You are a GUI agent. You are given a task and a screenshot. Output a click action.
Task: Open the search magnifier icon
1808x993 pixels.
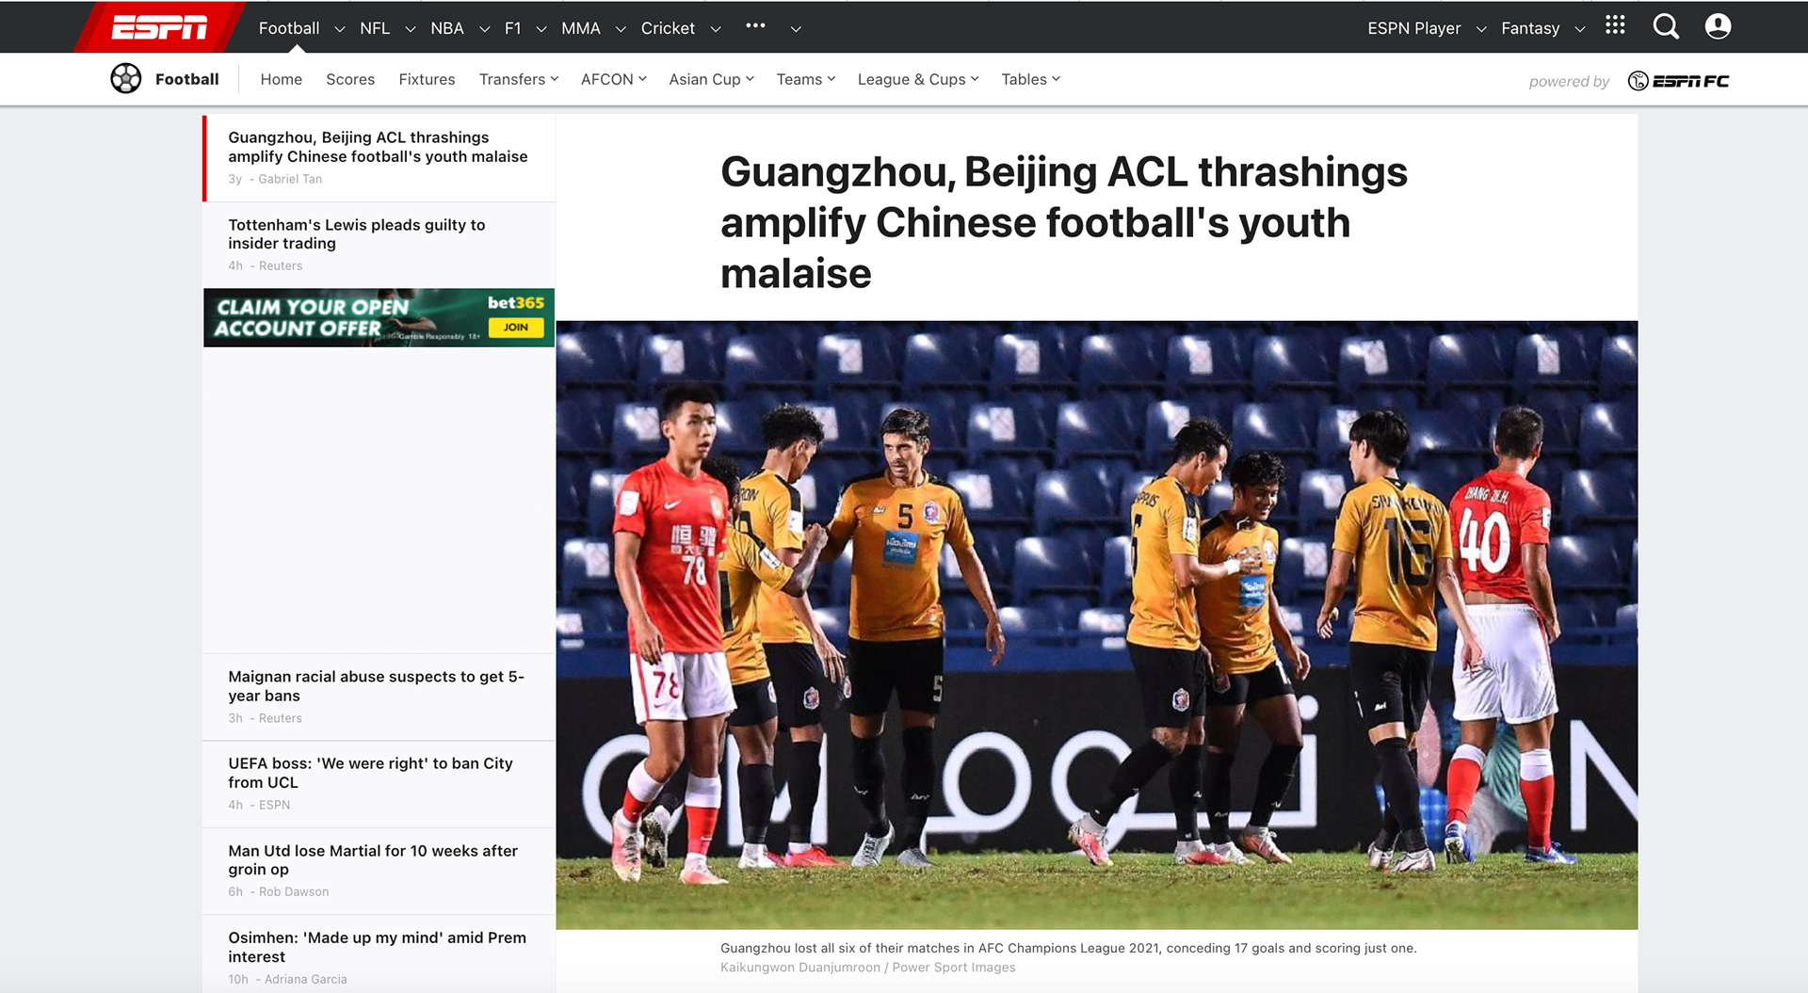1666,27
